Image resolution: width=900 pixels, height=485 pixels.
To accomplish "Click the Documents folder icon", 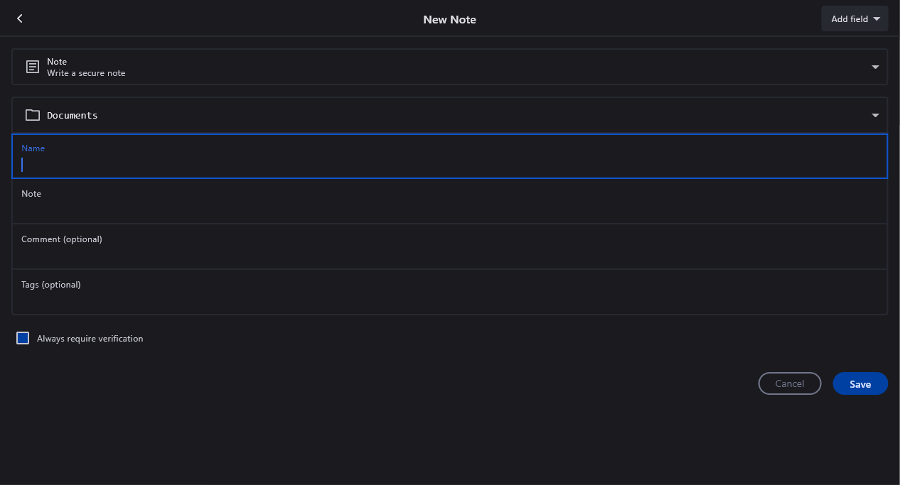I will coord(33,115).
